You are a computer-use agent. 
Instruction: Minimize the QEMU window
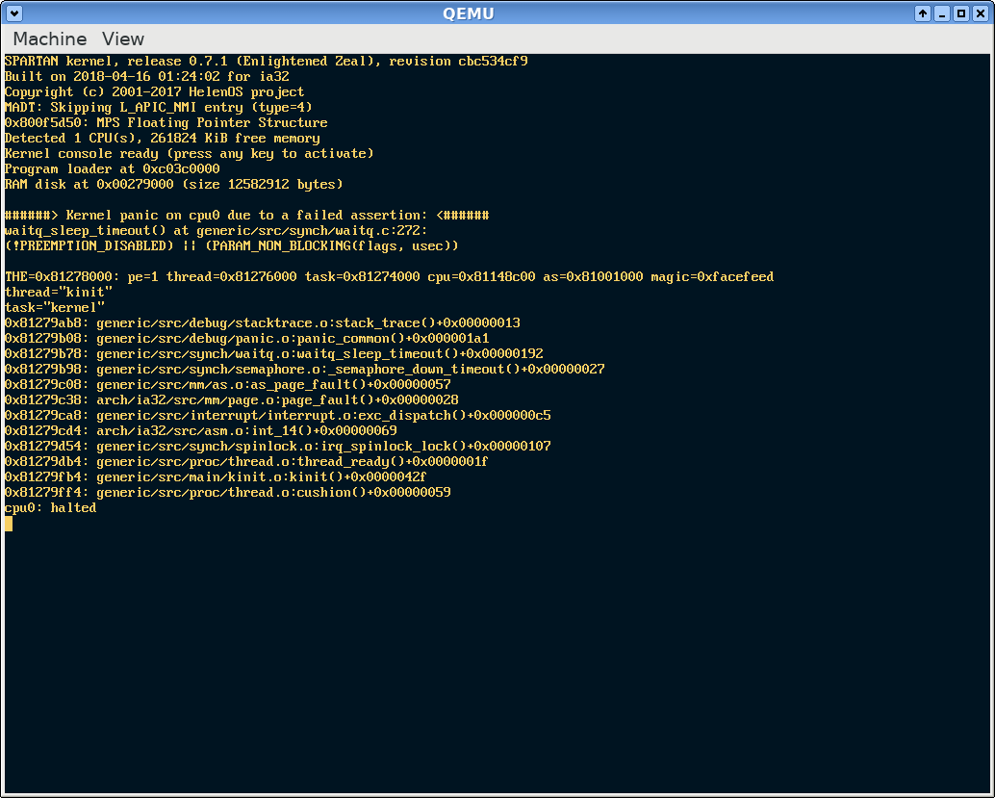click(x=942, y=13)
